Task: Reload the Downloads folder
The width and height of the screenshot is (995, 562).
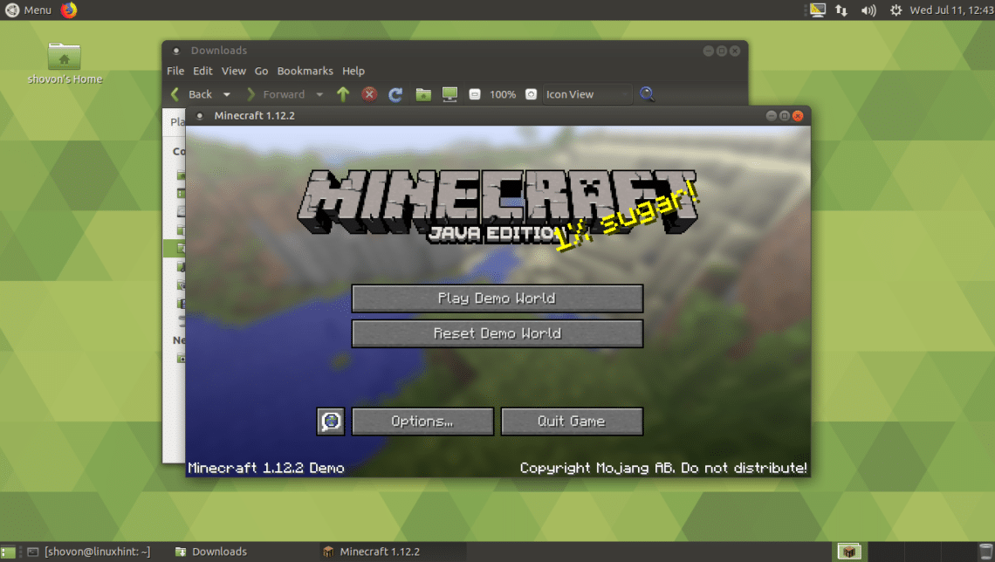Action: tap(395, 94)
